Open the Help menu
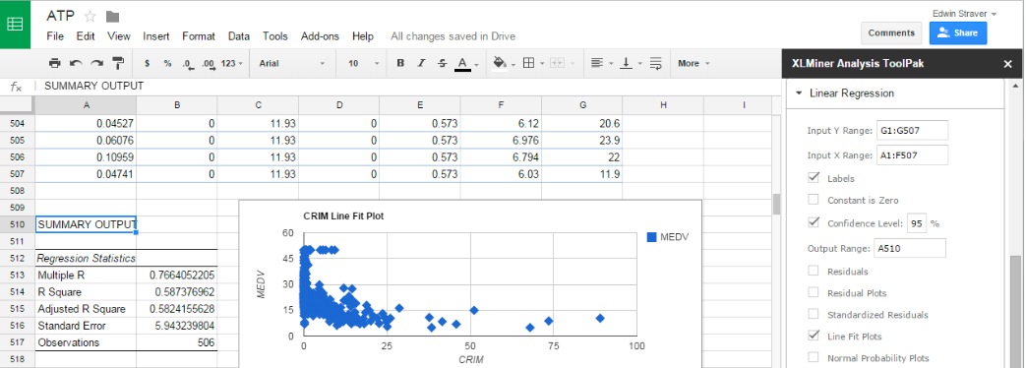The width and height of the screenshot is (1026, 368). click(363, 36)
